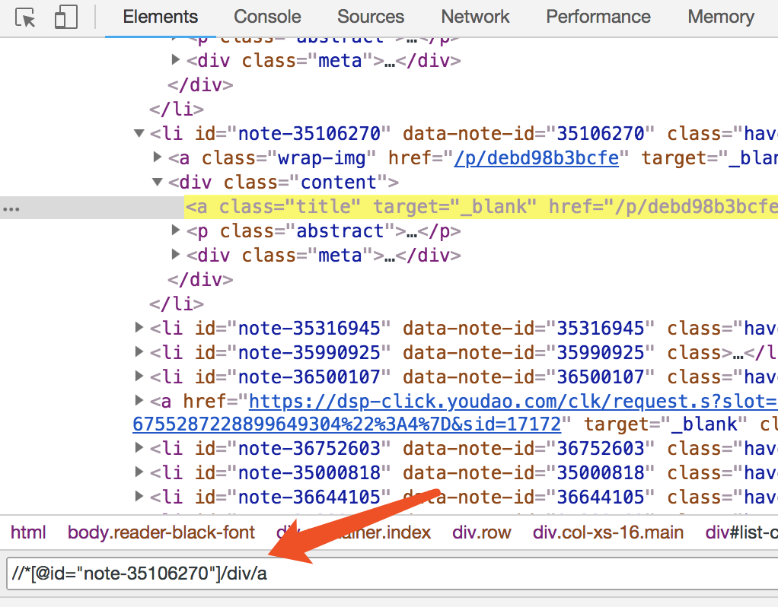Image resolution: width=778 pixels, height=607 pixels.
Task: Select the closing /li tag below note-35106270
Action: (x=177, y=304)
